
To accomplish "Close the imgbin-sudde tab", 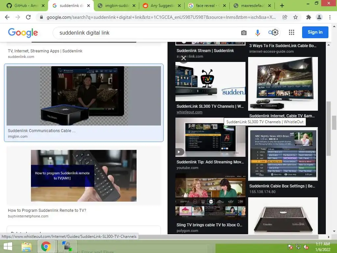I will click(134, 6).
